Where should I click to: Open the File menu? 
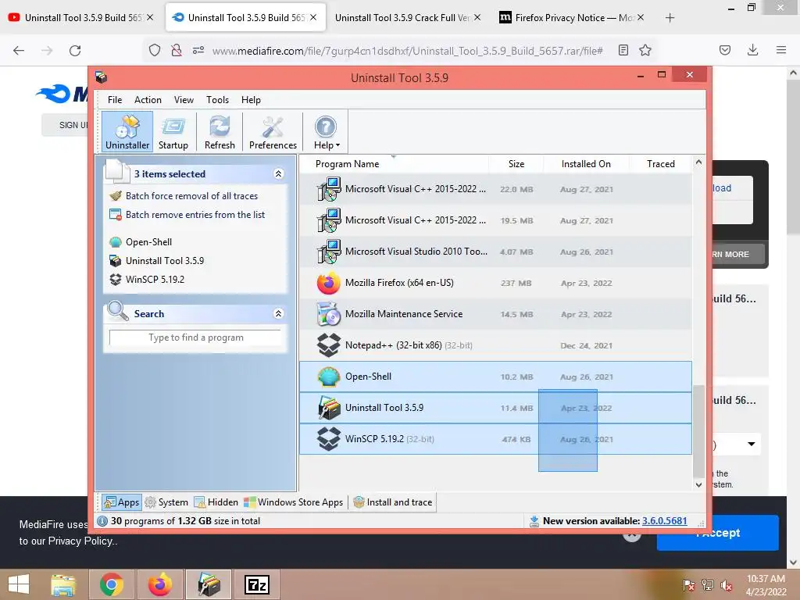click(115, 100)
